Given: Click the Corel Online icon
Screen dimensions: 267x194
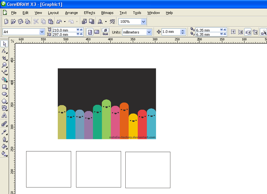Looking at the screenshot, I should point(112,21).
